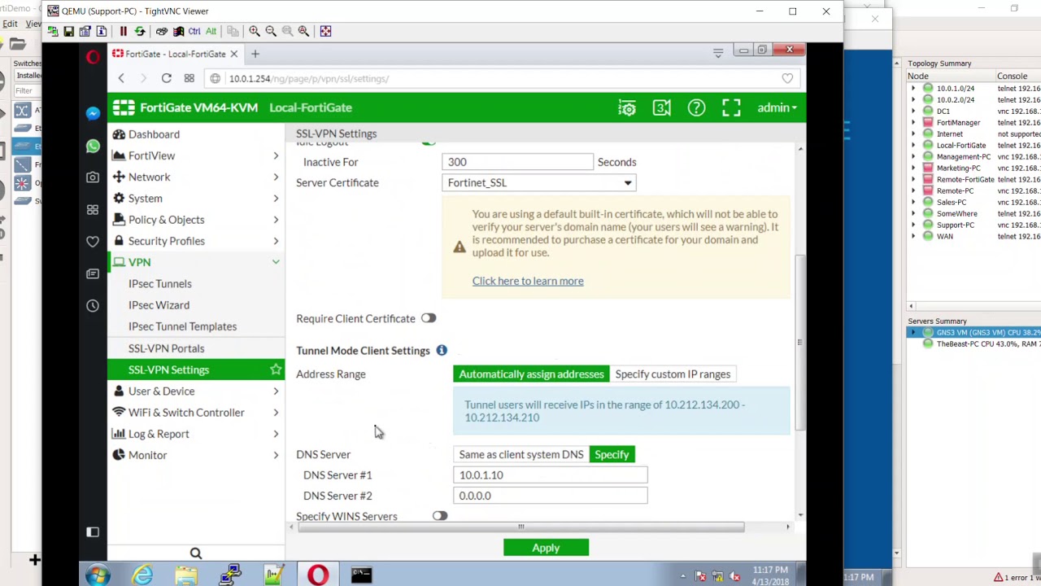This screenshot has width=1041, height=586.
Task: Click the TightVNC refresh screen icon
Action: pyautogui.click(x=139, y=31)
